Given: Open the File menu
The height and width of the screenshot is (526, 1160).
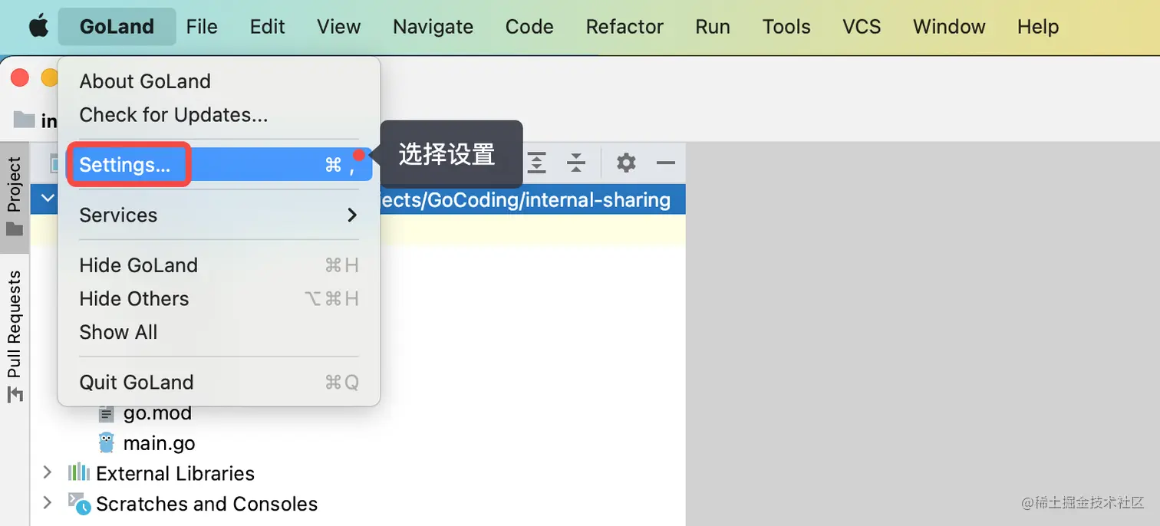Looking at the screenshot, I should (x=202, y=26).
